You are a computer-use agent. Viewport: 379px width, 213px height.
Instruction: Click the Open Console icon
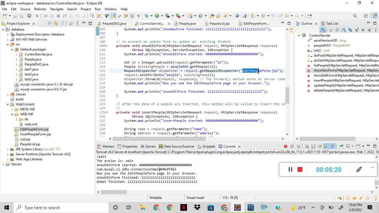(358, 146)
